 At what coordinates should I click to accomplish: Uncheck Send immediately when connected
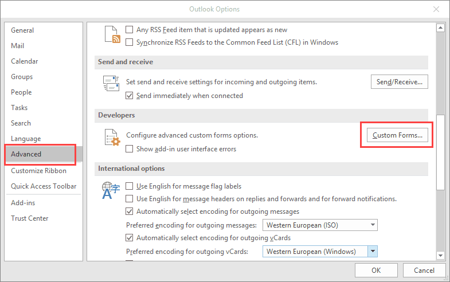click(x=130, y=96)
